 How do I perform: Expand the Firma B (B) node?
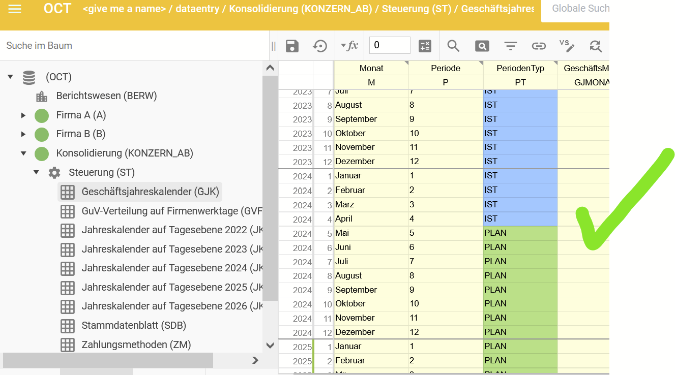click(x=23, y=134)
